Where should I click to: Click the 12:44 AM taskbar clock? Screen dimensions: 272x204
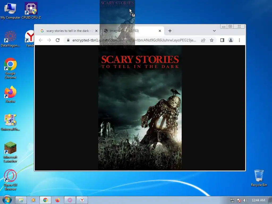pos(258,200)
